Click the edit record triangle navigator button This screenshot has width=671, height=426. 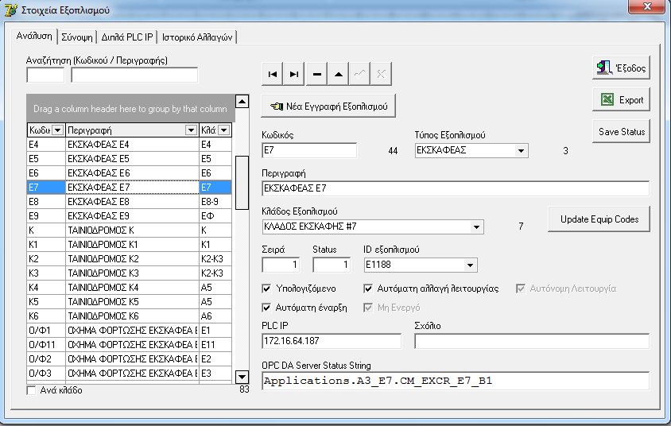click(339, 74)
